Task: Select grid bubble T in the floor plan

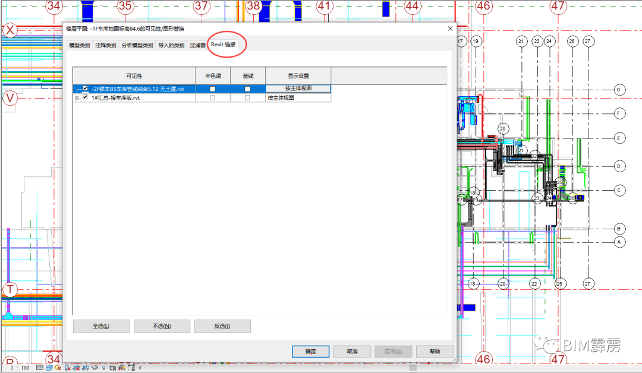Action: (10, 290)
